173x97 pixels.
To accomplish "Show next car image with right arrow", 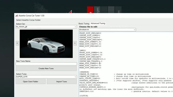I will pyautogui.click(x=75, y=43).
